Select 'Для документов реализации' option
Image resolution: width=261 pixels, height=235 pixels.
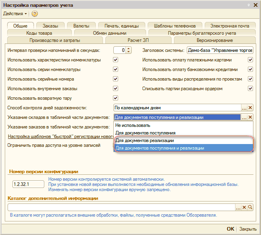pos(183,140)
